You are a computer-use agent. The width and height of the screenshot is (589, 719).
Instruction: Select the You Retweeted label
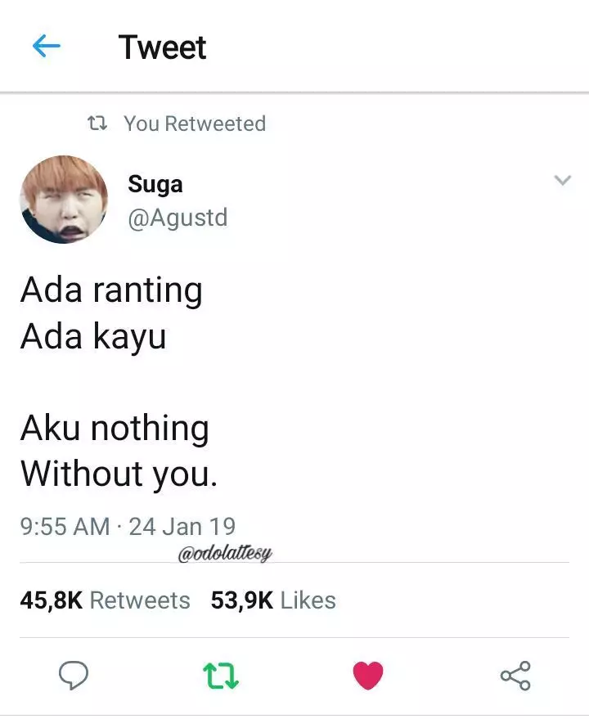195,124
